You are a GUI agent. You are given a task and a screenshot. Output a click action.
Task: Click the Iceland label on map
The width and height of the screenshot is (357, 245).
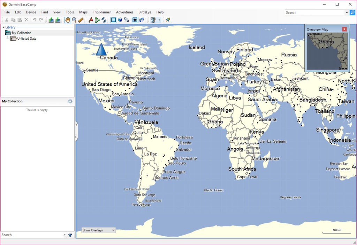[x=197, y=47]
